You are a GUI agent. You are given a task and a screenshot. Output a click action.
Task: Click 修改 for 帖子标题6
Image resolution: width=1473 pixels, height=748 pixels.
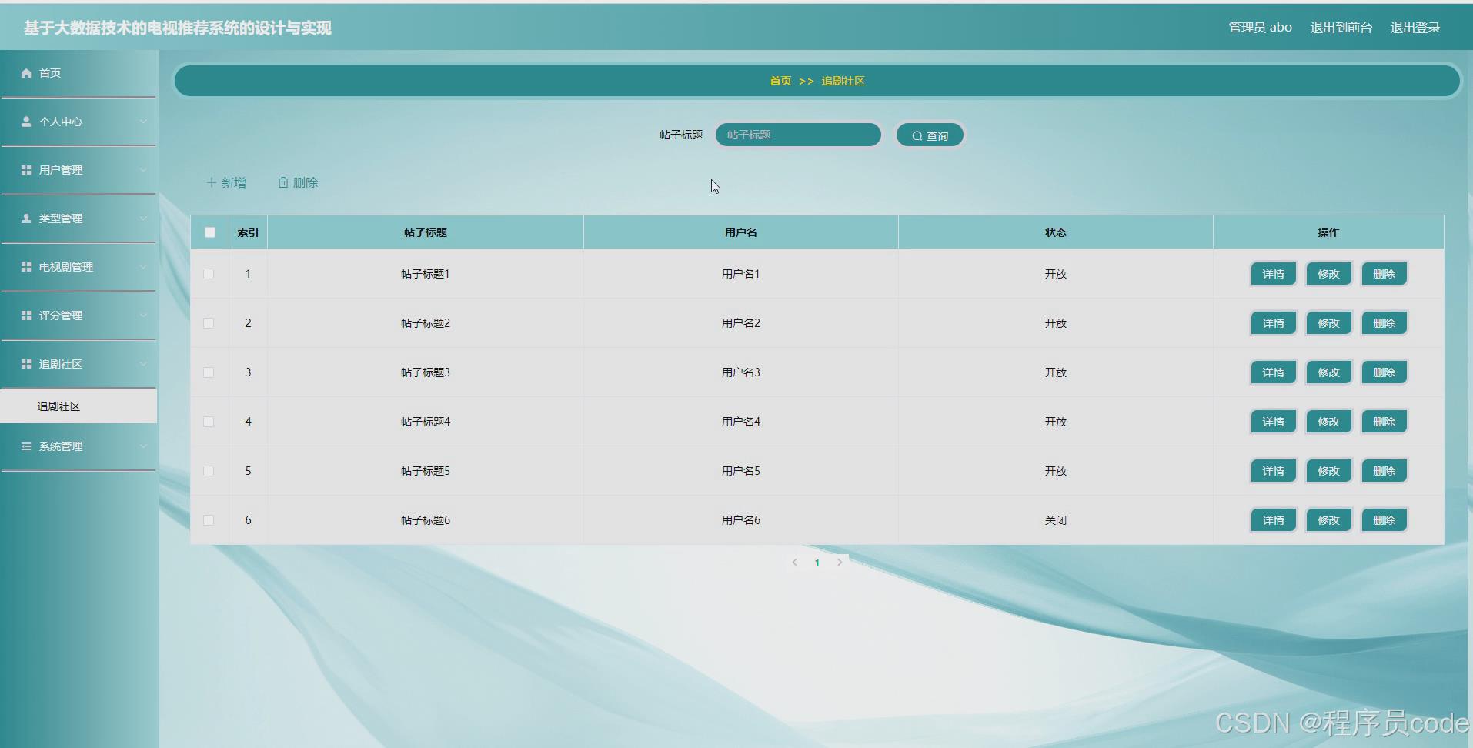[1328, 520]
